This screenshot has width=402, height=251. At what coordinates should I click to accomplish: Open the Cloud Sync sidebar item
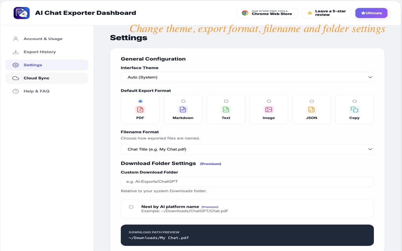click(x=36, y=78)
